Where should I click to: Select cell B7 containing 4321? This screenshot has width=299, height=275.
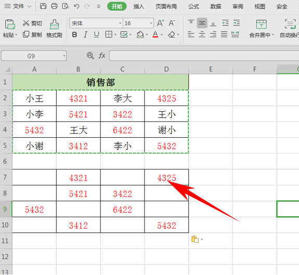(79, 177)
